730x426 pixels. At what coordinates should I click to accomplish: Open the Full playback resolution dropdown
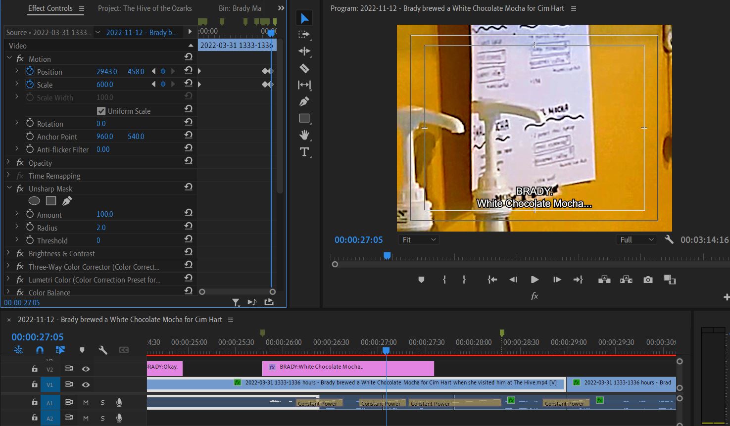636,239
